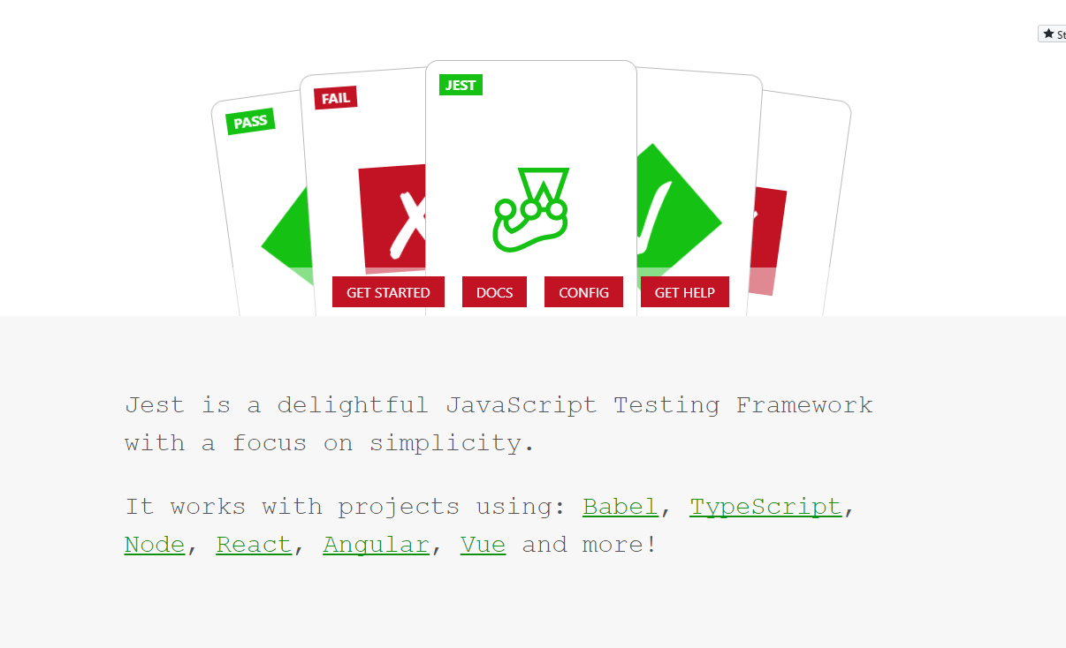Click the green PASS label badge

[x=250, y=122]
